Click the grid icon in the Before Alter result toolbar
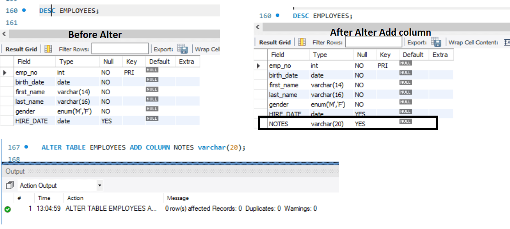 pyautogui.click(x=48, y=49)
